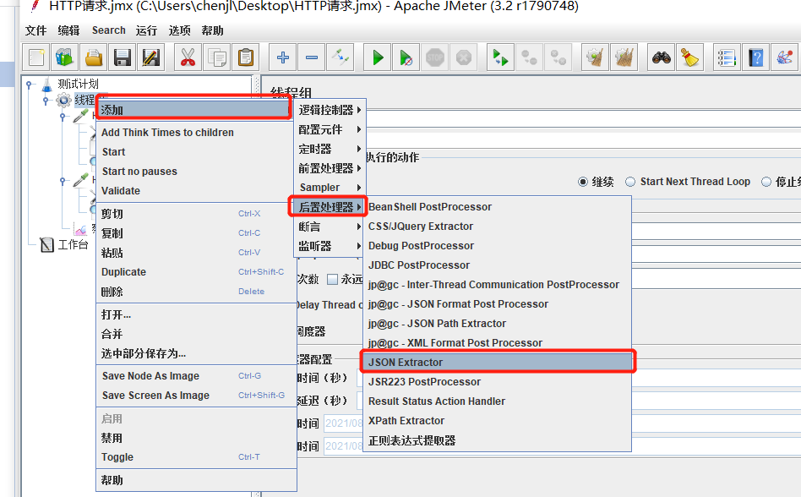Screen dimensions: 801x497
Task: Choose XPath Extractor
Action: click(498, 420)
